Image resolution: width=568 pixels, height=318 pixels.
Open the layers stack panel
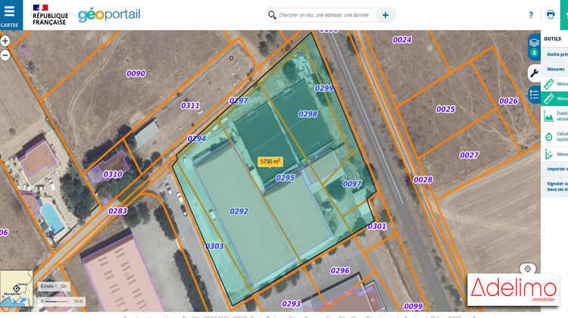(x=534, y=43)
